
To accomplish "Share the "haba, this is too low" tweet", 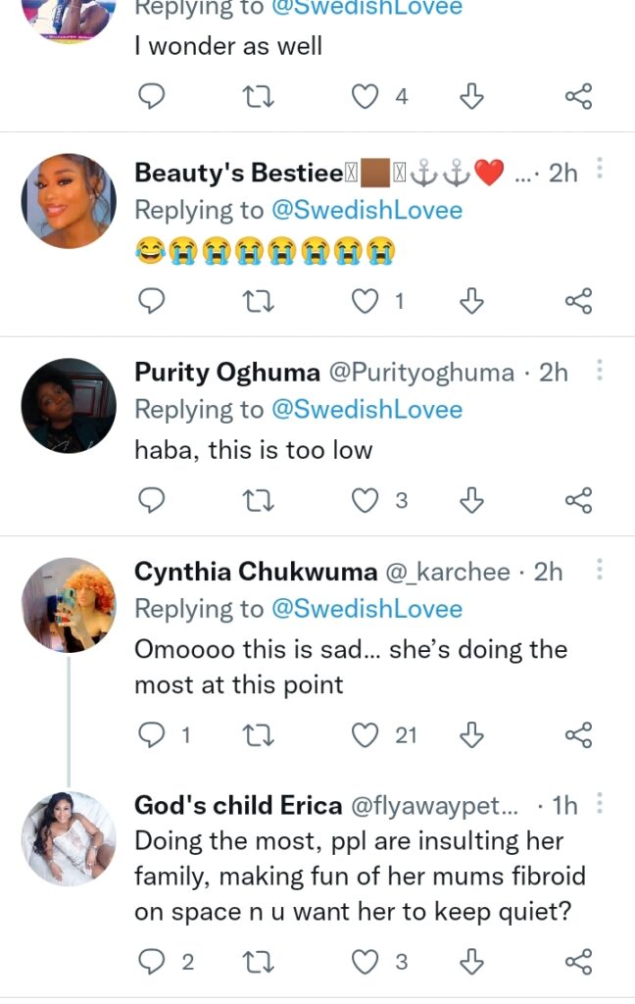I will pyautogui.click(x=579, y=501).
